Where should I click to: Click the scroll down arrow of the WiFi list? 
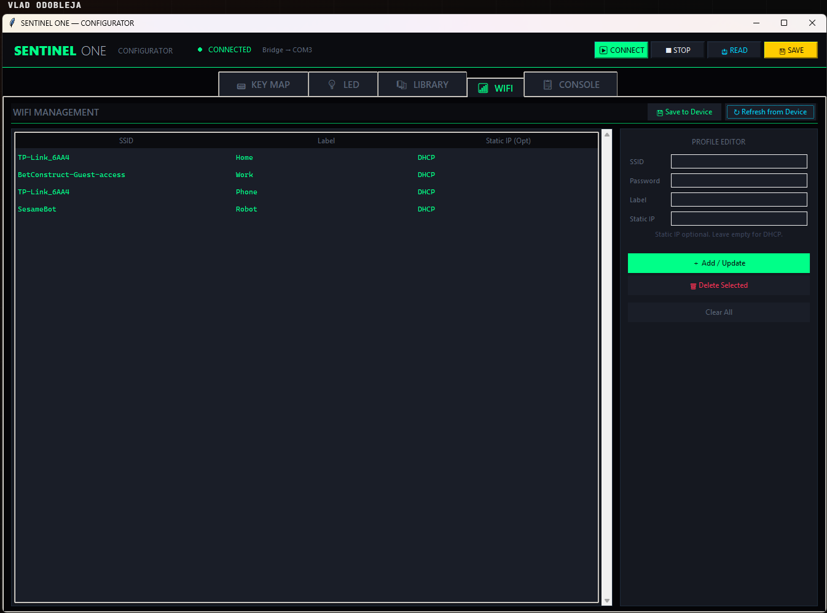607,601
